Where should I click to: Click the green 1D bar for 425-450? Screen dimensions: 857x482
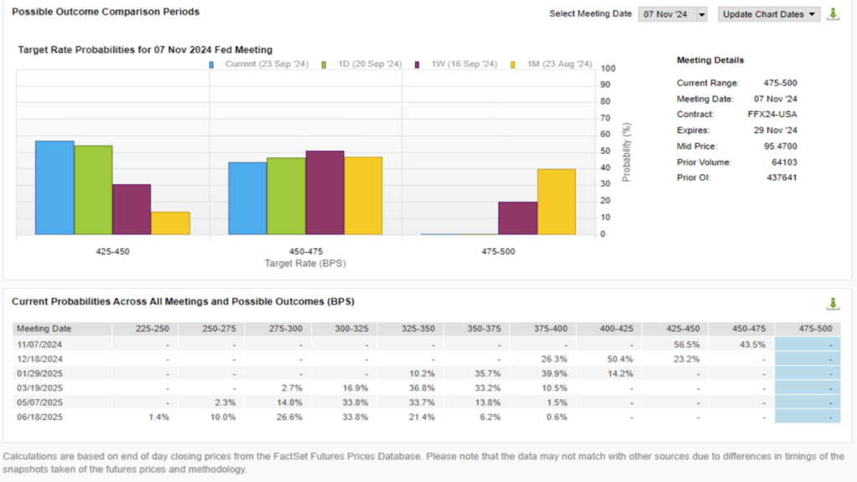coord(94,190)
